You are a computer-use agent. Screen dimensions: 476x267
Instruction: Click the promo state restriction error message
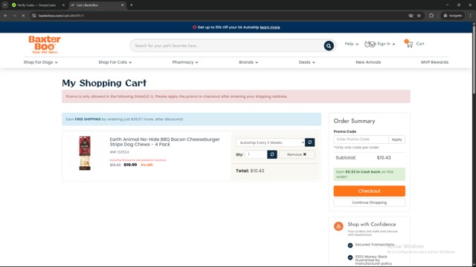tap(237, 96)
